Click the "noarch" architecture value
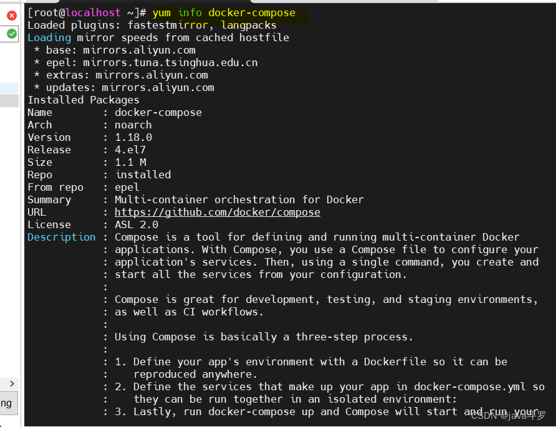The image size is (556, 427). [x=133, y=125]
